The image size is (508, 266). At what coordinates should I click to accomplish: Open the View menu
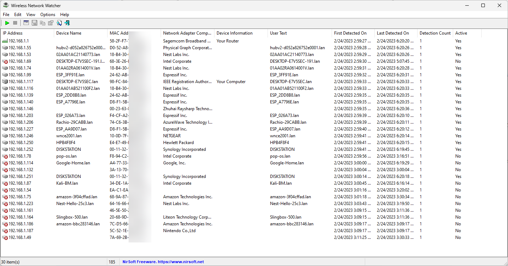pos(31,15)
